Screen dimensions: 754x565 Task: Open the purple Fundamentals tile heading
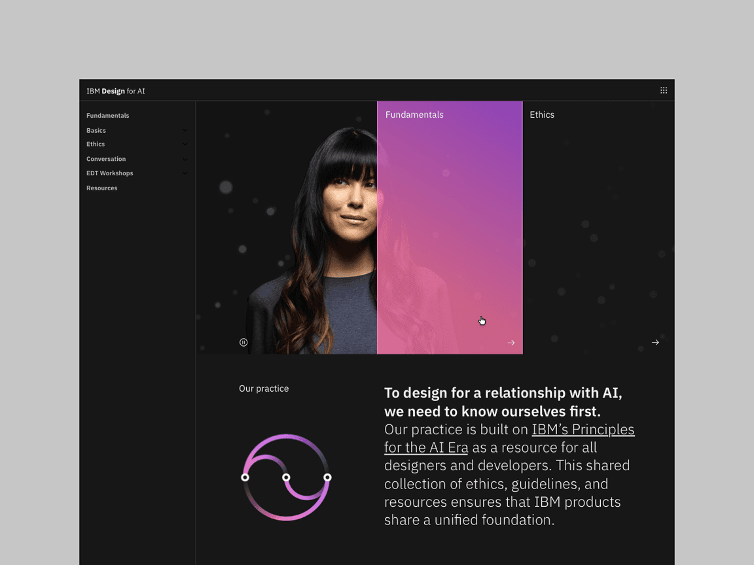point(414,114)
